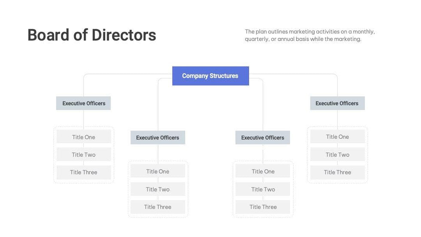Select the third-column Executive Officers box
The image size is (421, 237).
[262, 138]
